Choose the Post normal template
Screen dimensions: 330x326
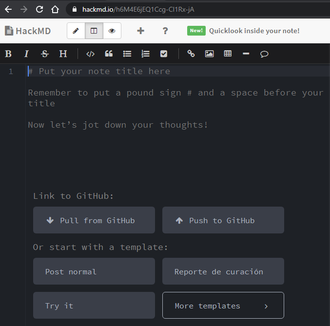[x=94, y=271]
